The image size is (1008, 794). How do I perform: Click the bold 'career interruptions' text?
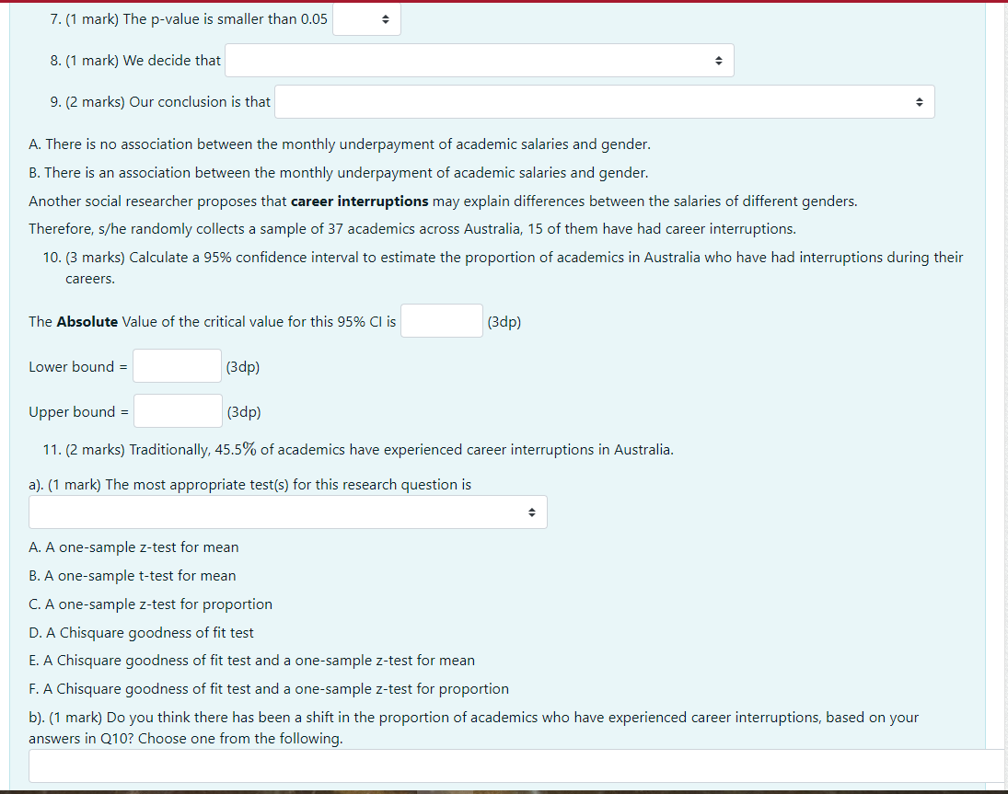(x=359, y=201)
